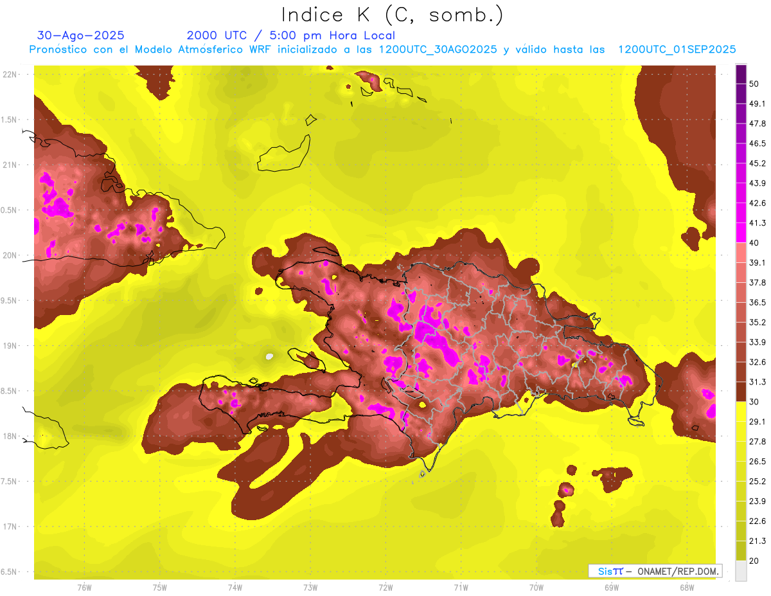
Task: Click the 76W longitude axis label
Action: [84, 588]
